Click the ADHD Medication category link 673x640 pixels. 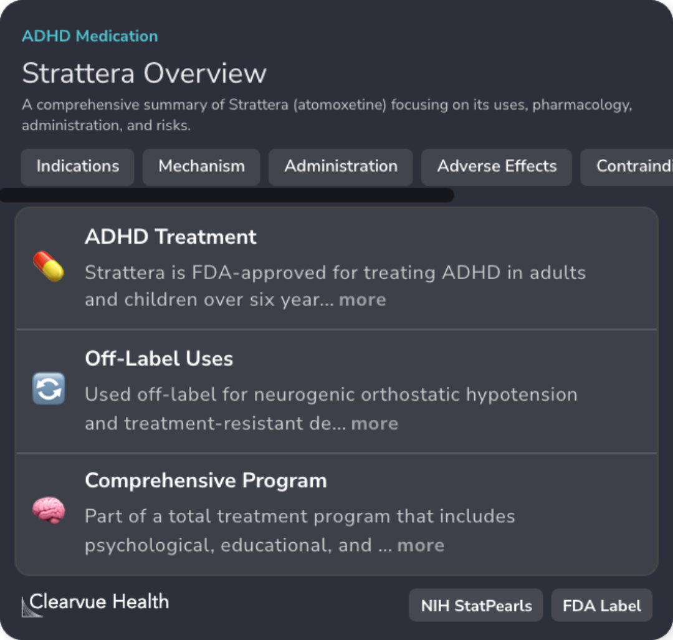point(90,36)
